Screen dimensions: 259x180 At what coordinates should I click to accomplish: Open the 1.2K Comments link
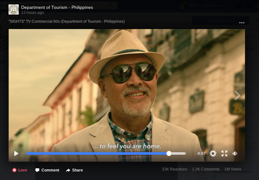click(206, 169)
